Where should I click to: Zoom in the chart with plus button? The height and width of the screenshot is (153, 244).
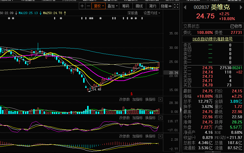(x=82, y=6)
